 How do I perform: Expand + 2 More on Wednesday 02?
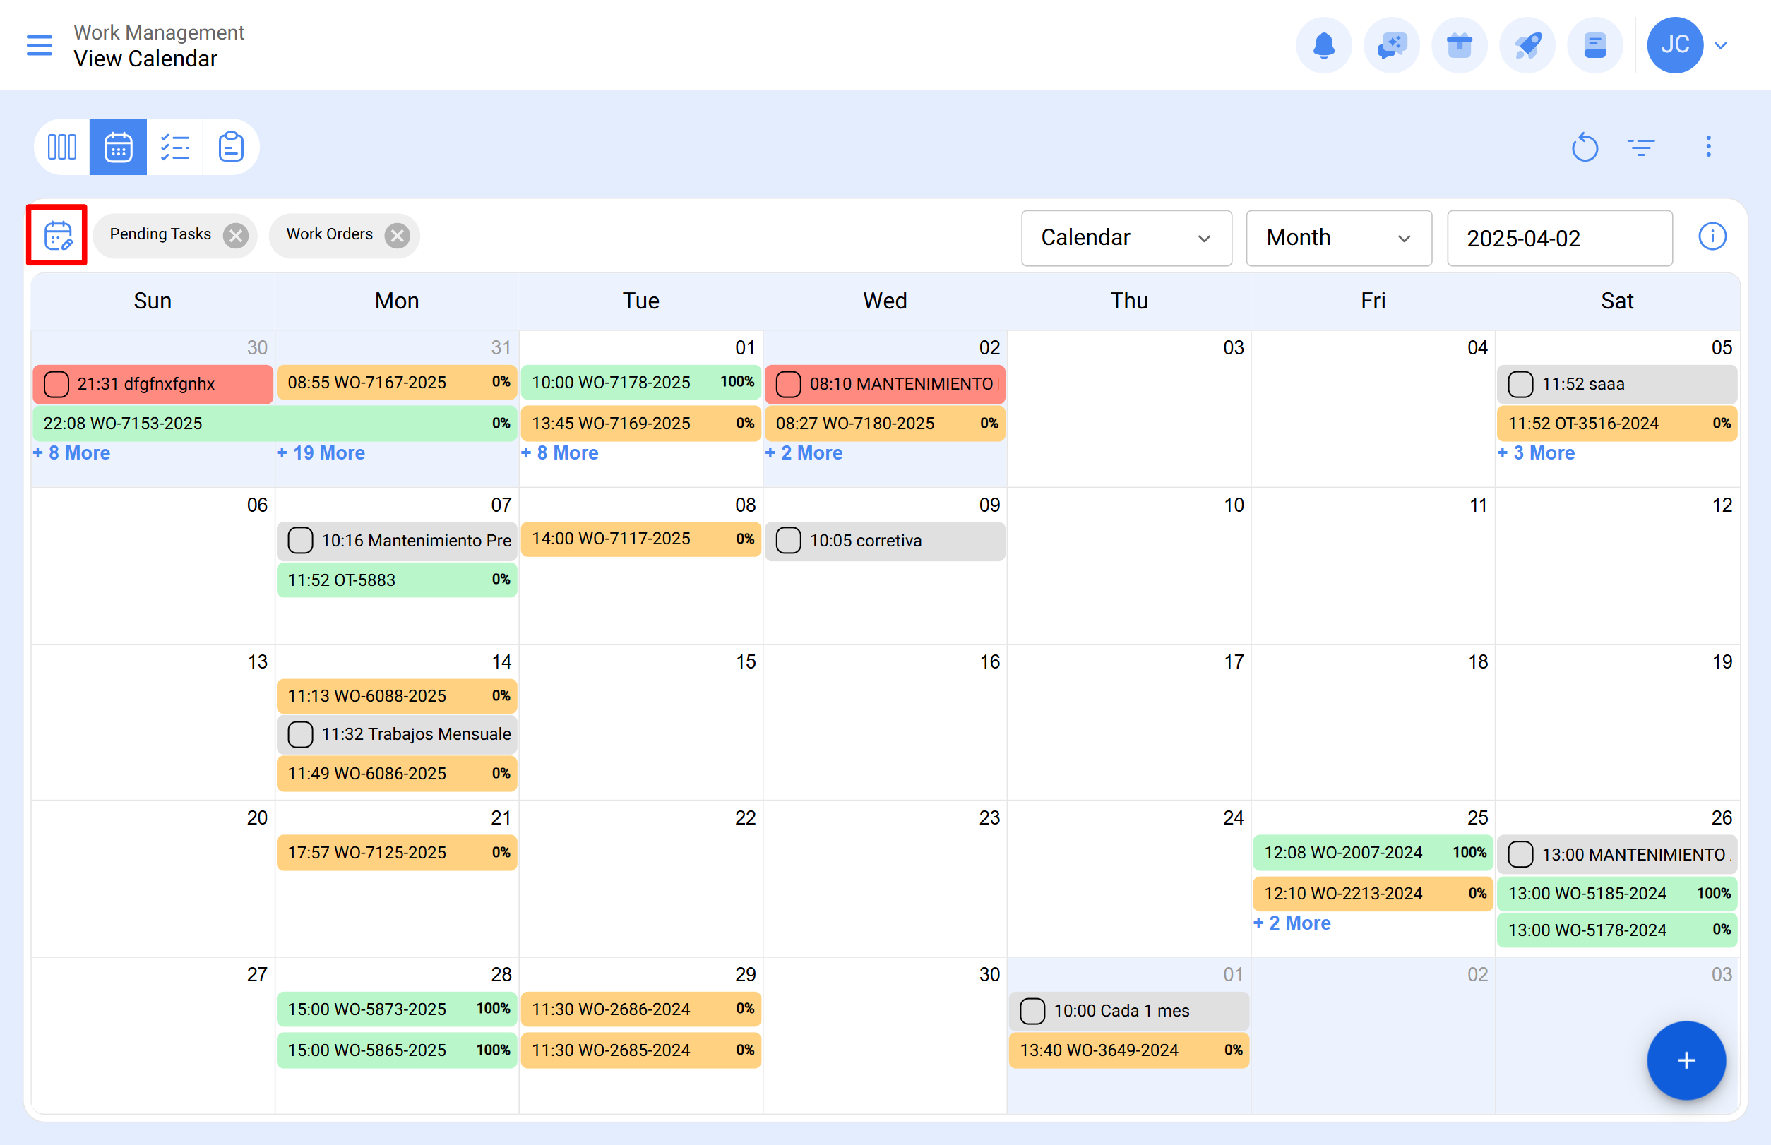coord(804,452)
